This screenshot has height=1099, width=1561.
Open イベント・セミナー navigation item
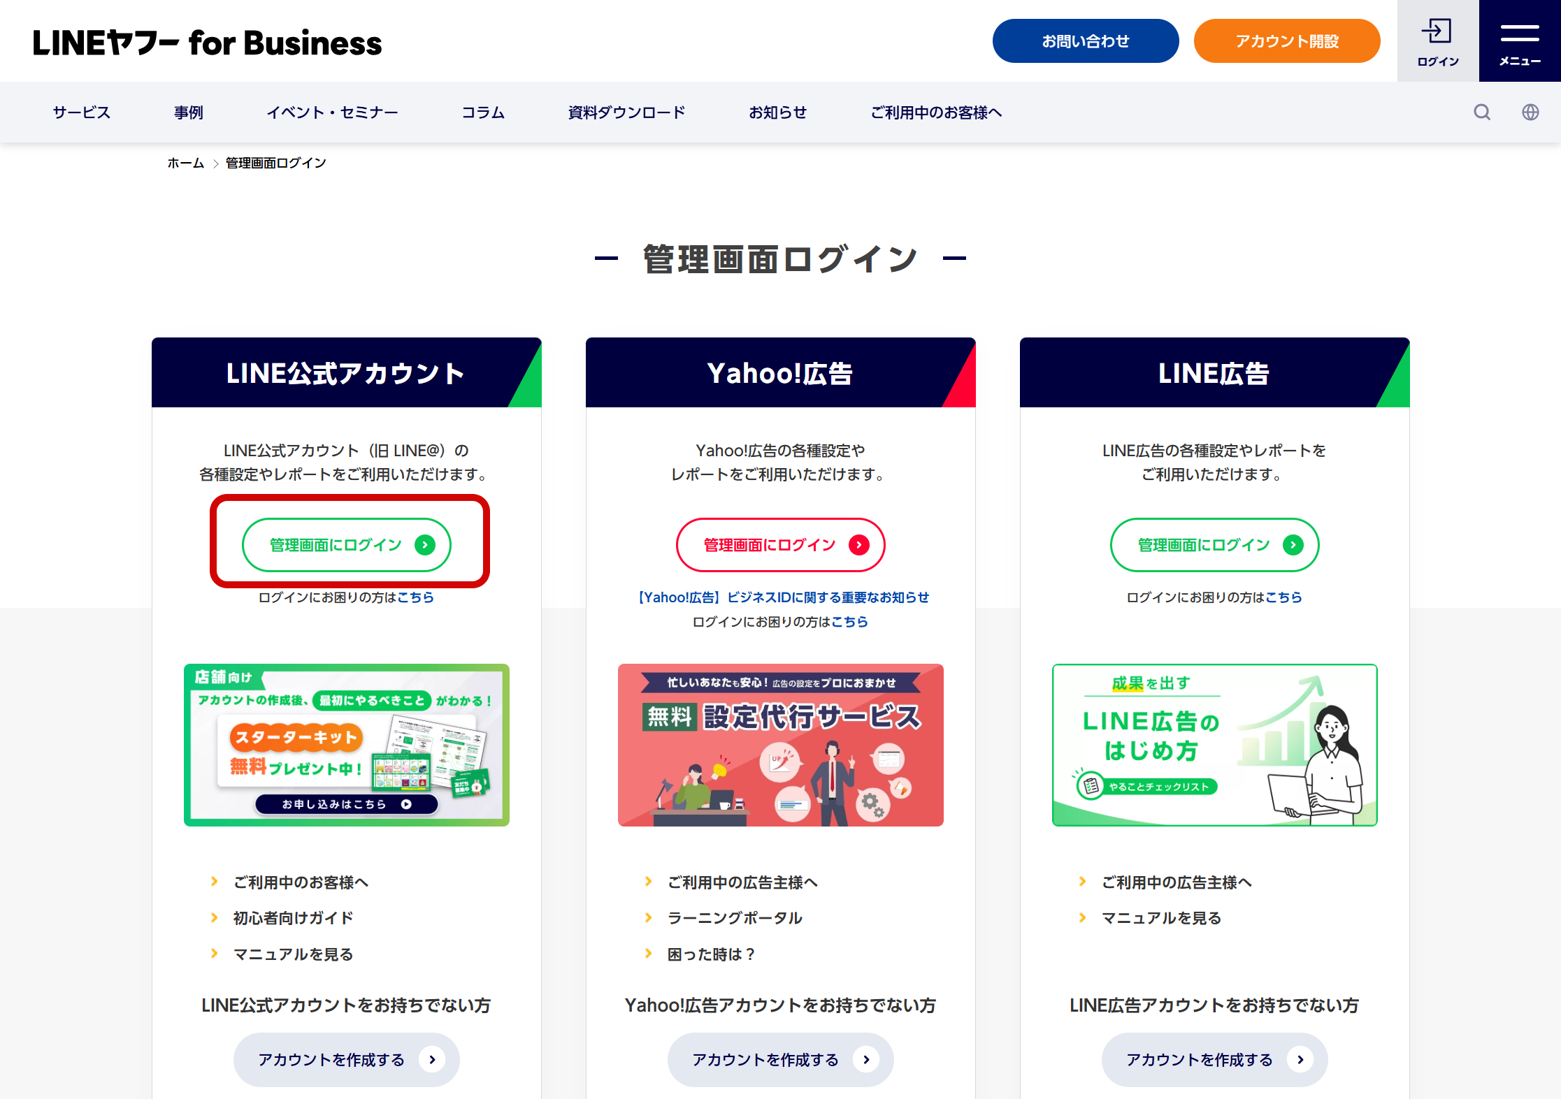[332, 112]
